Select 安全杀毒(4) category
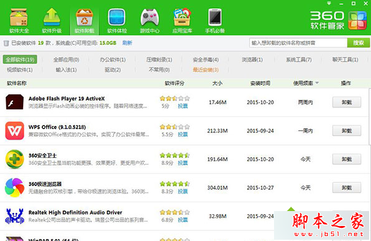The width and height of the screenshot is (371, 241). 206,60
